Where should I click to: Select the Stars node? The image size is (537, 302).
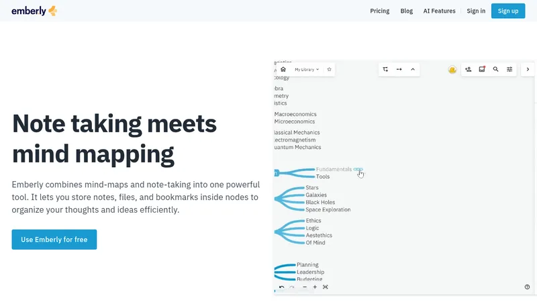point(312,188)
